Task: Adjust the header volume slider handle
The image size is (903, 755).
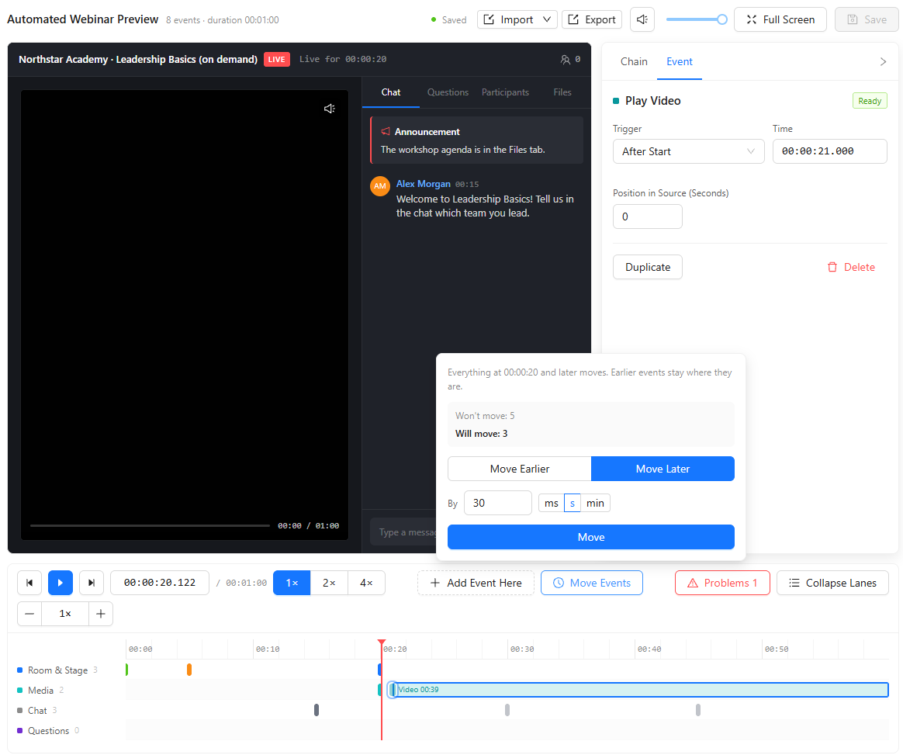Action: (721, 19)
